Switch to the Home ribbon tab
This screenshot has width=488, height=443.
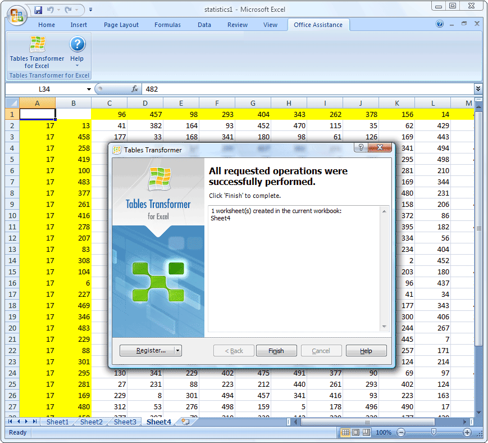[47, 25]
